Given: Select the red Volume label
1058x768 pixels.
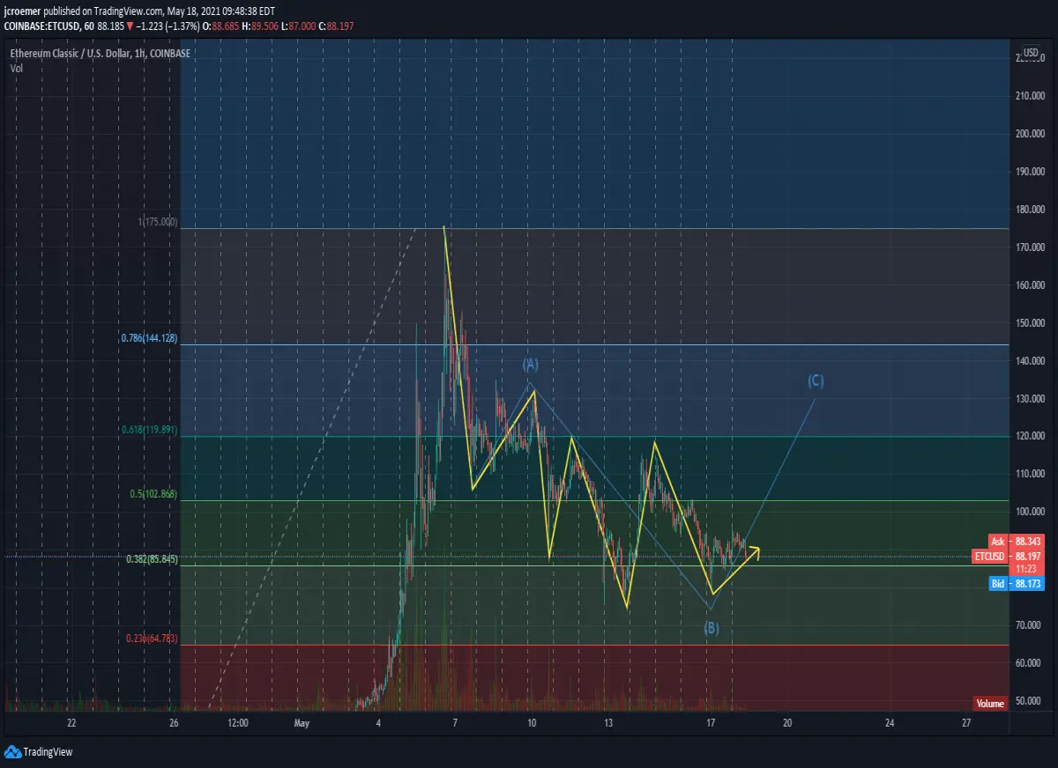Looking at the screenshot, I should click(990, 704).
